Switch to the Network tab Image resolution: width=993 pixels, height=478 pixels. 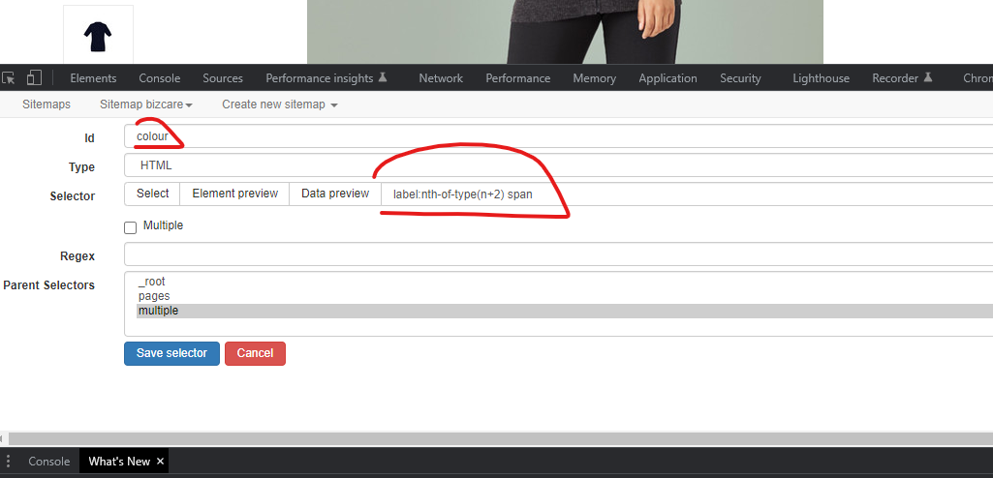(441, 78)
